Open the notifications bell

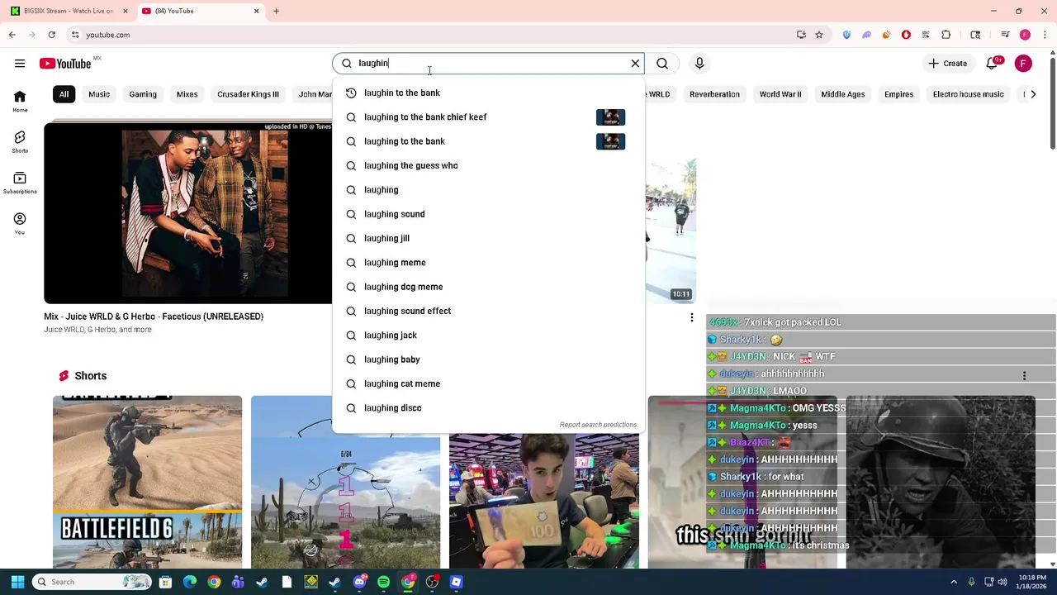(x=992, y=64)
